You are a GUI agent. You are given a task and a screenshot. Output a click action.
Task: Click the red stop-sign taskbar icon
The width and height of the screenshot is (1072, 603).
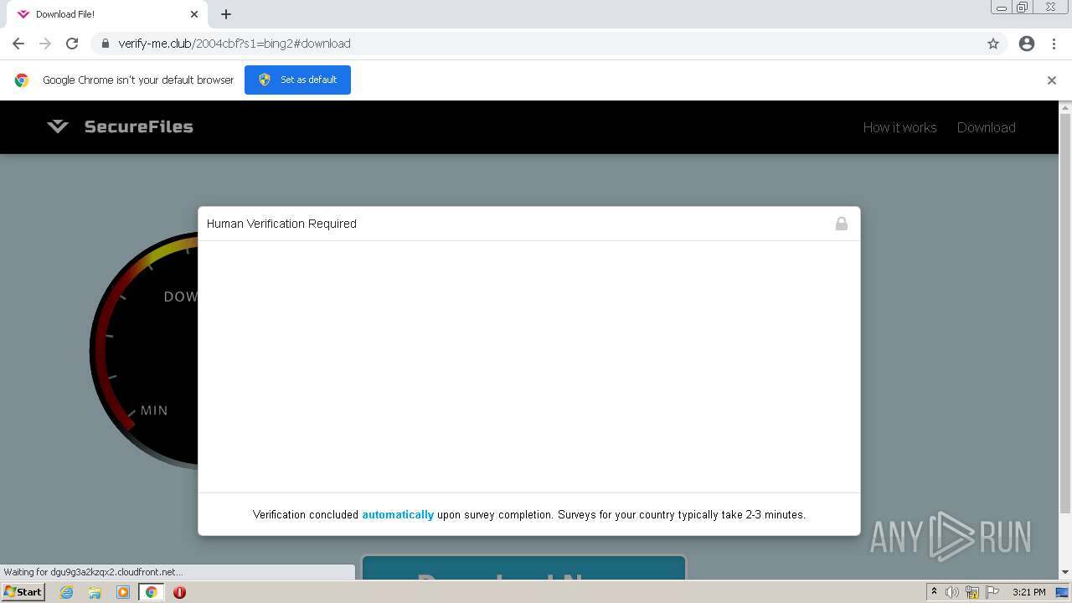179,592
